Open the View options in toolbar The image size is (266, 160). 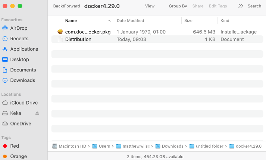point(150,6)
